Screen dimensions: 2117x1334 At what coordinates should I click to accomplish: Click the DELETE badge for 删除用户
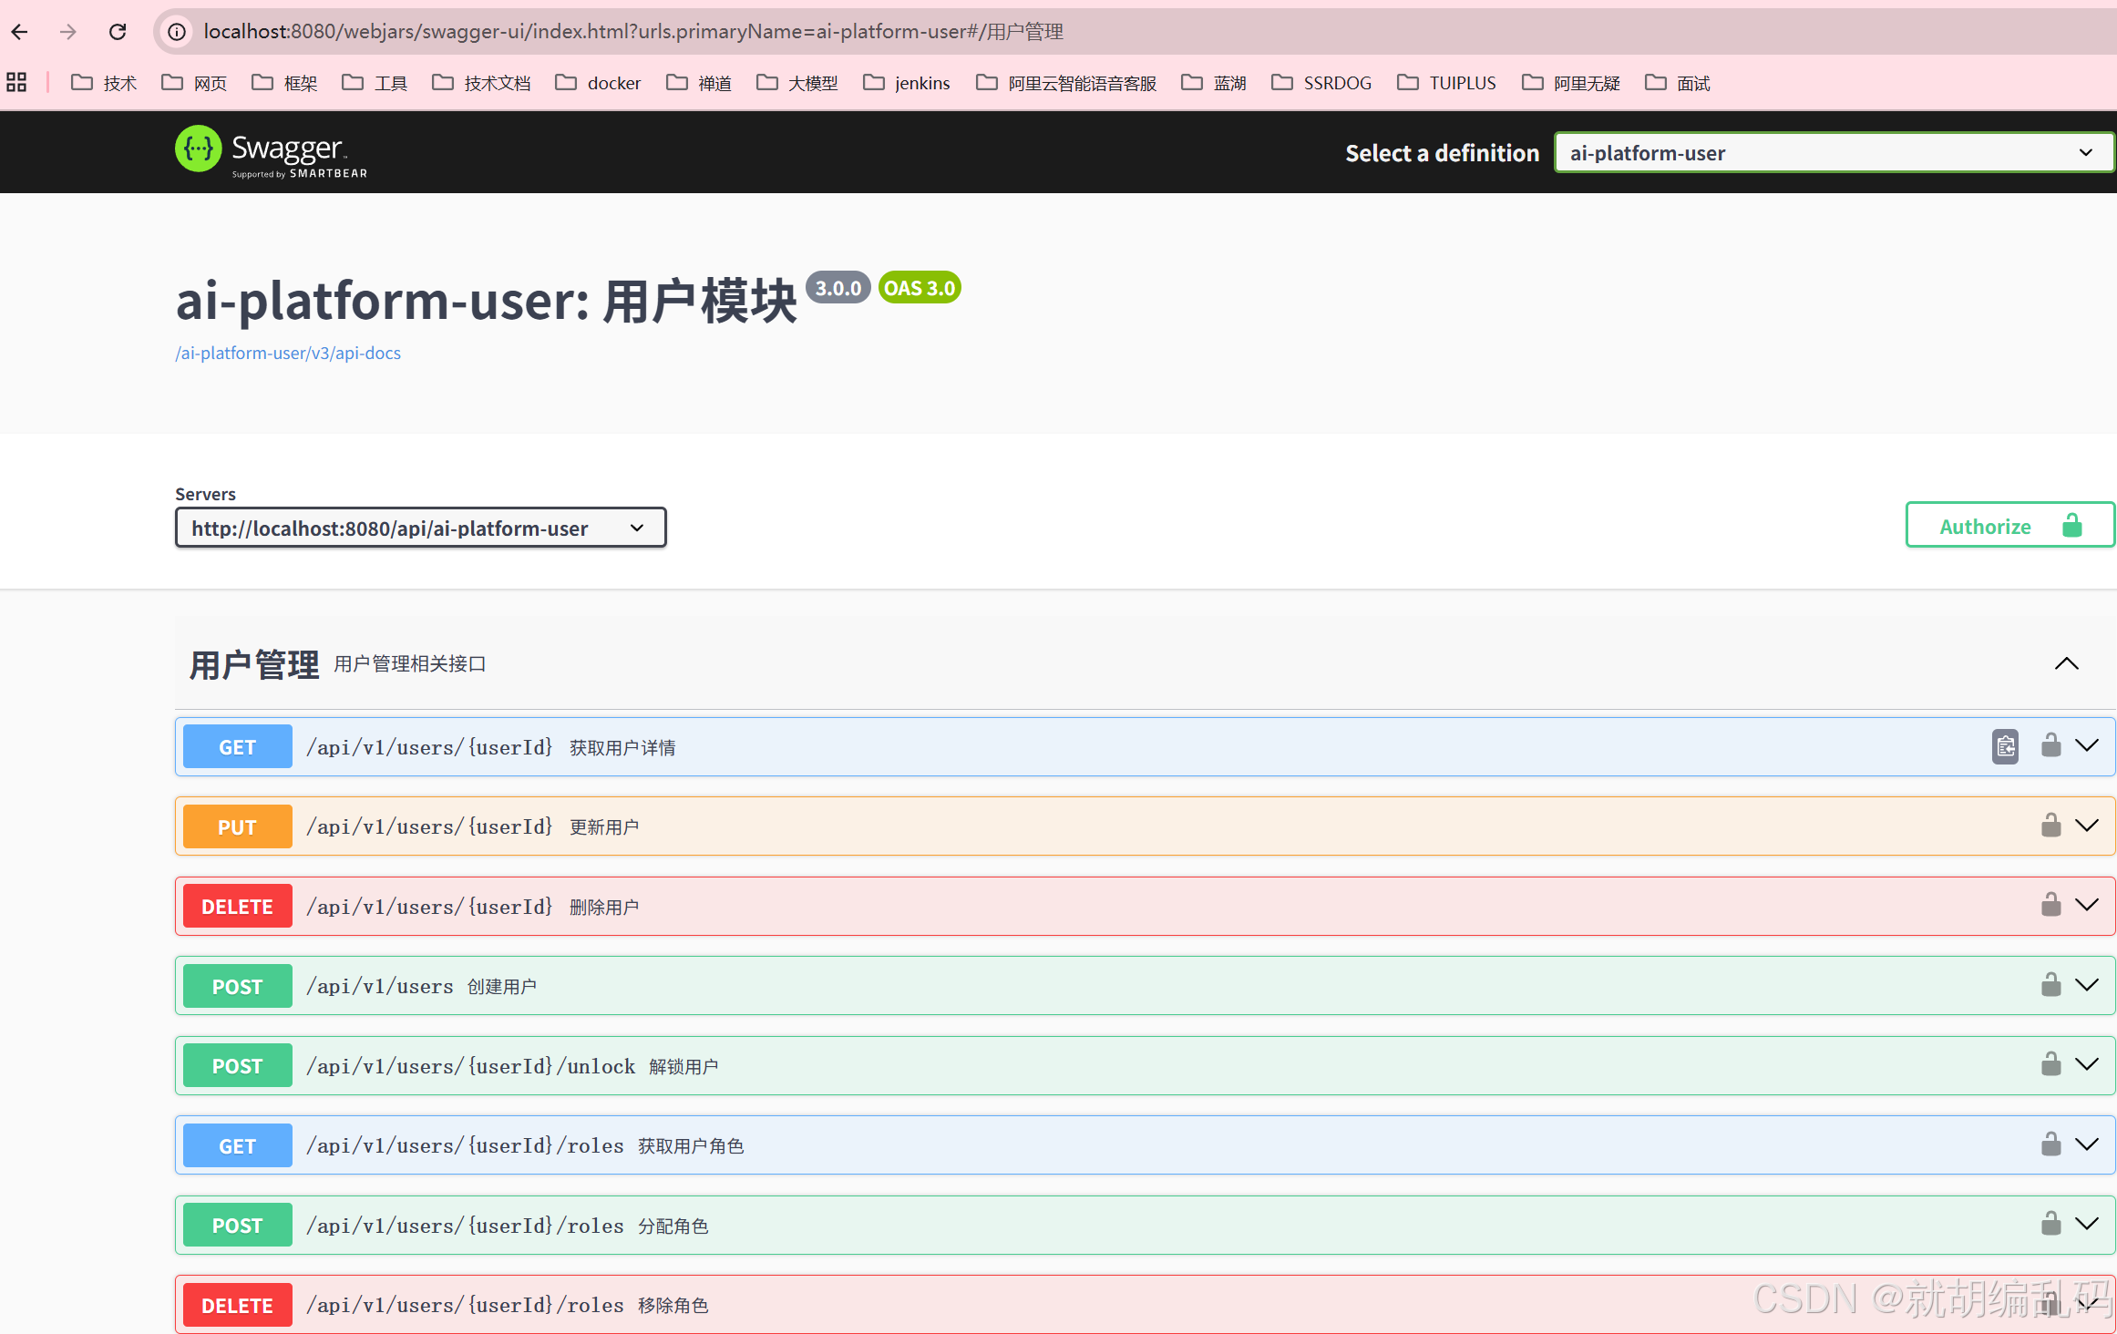(237, 906)
